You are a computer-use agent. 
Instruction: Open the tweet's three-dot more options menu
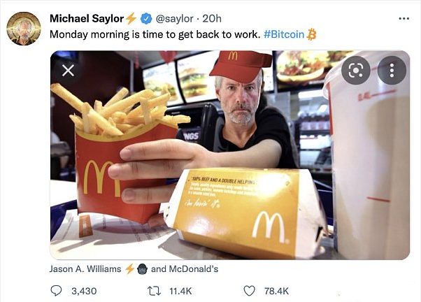[404, 18]
